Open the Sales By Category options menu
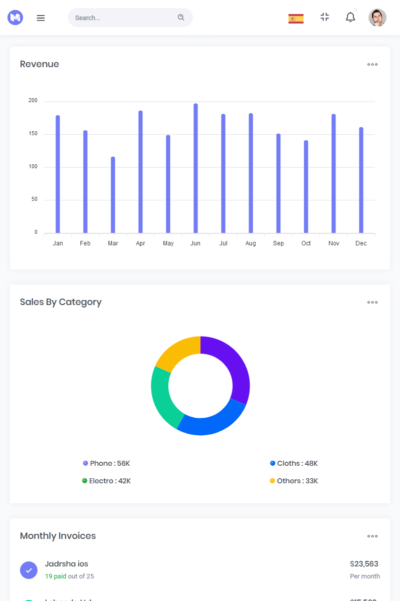Screen dimensions: 400x601 click(x=372, y=302)
